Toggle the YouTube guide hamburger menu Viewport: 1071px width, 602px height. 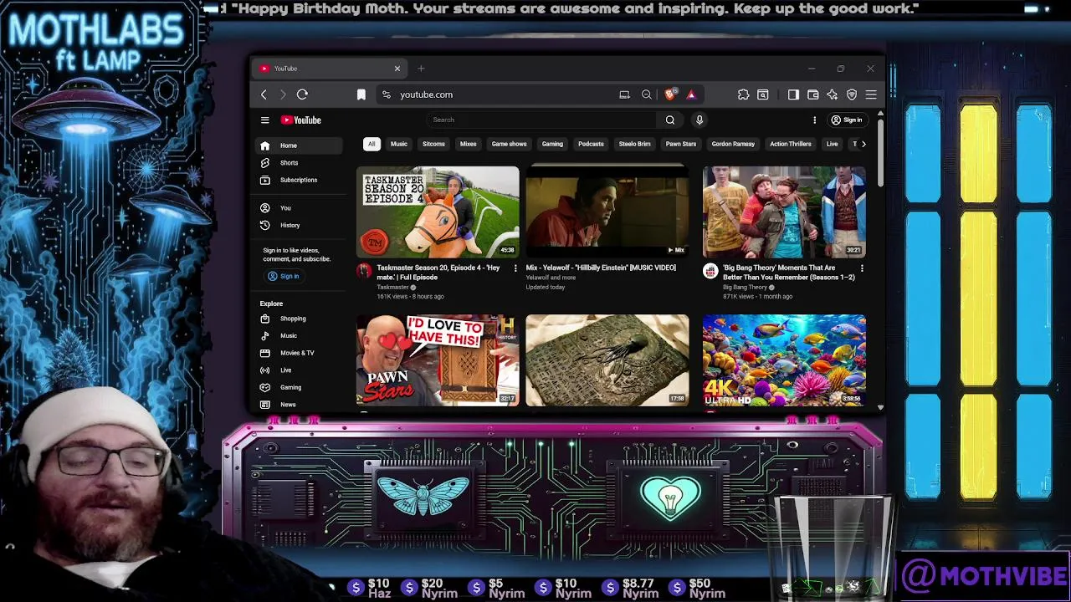pos(264,120)
